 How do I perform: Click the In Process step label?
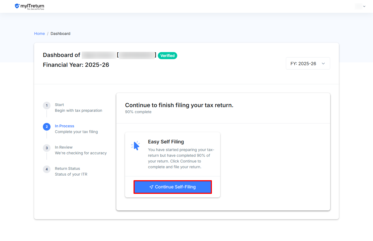click(x=64, y=126)
